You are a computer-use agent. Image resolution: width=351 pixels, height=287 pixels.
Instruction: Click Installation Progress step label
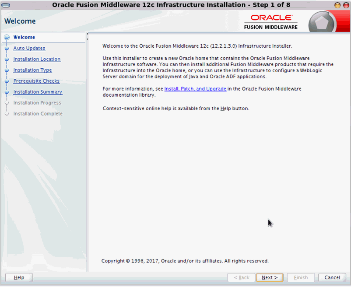37,103
